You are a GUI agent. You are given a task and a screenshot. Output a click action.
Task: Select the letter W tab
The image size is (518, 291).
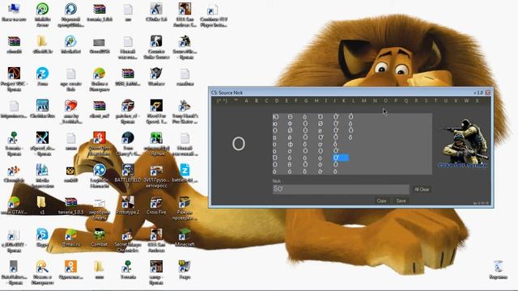466,100
